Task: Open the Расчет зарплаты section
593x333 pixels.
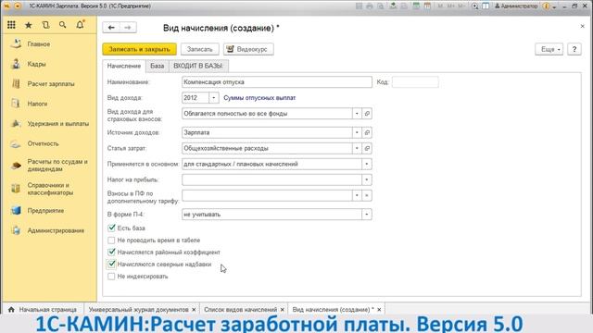Action: click(x=51, y=84)
